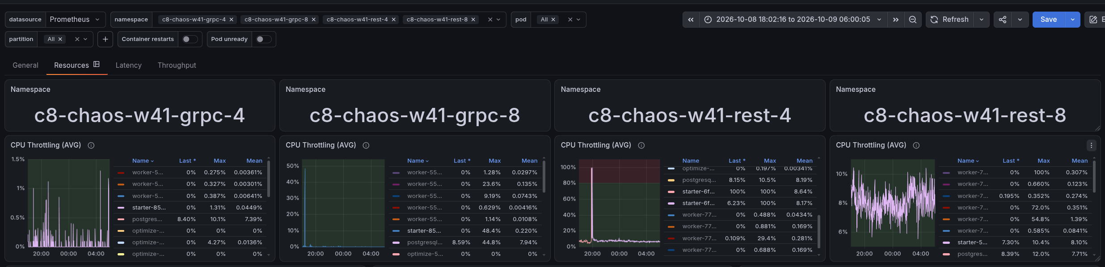Sort grpc-4 legend by Last column
The height and width of the screenshot is (267, 1105).
point(187,161)
